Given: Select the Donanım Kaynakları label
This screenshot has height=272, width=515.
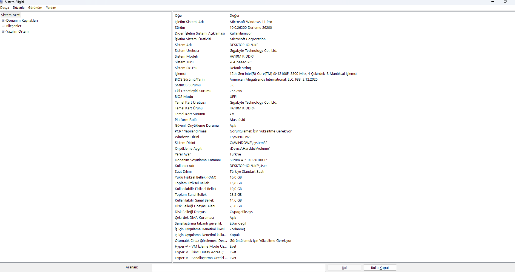Looking at the screenshot, I should pos(22,21).
